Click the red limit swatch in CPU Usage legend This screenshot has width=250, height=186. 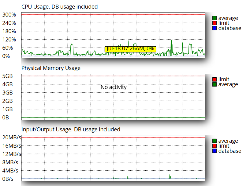[x=215, y=23]
